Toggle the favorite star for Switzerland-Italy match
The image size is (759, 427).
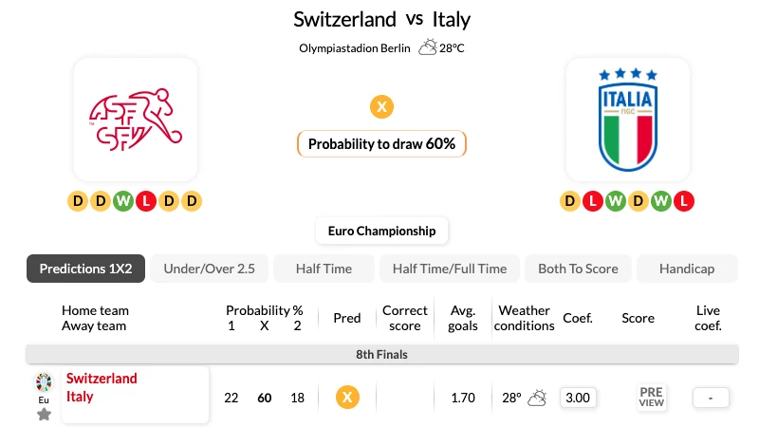44,415
